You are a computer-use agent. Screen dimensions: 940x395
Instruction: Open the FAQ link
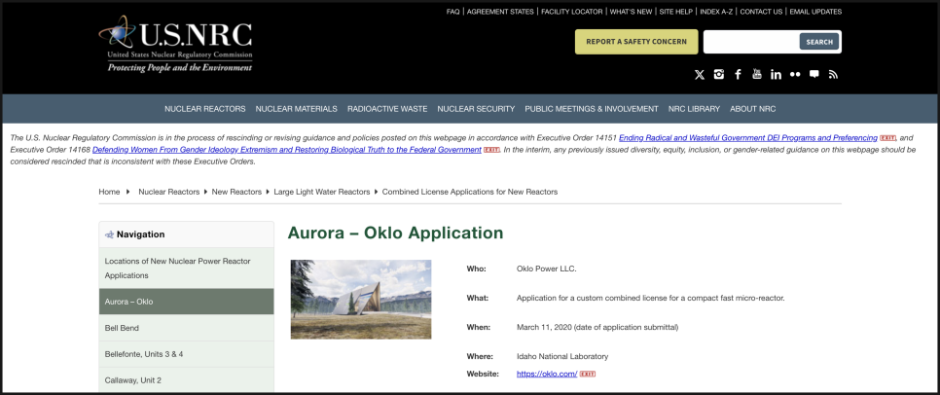tap(452, 12)
